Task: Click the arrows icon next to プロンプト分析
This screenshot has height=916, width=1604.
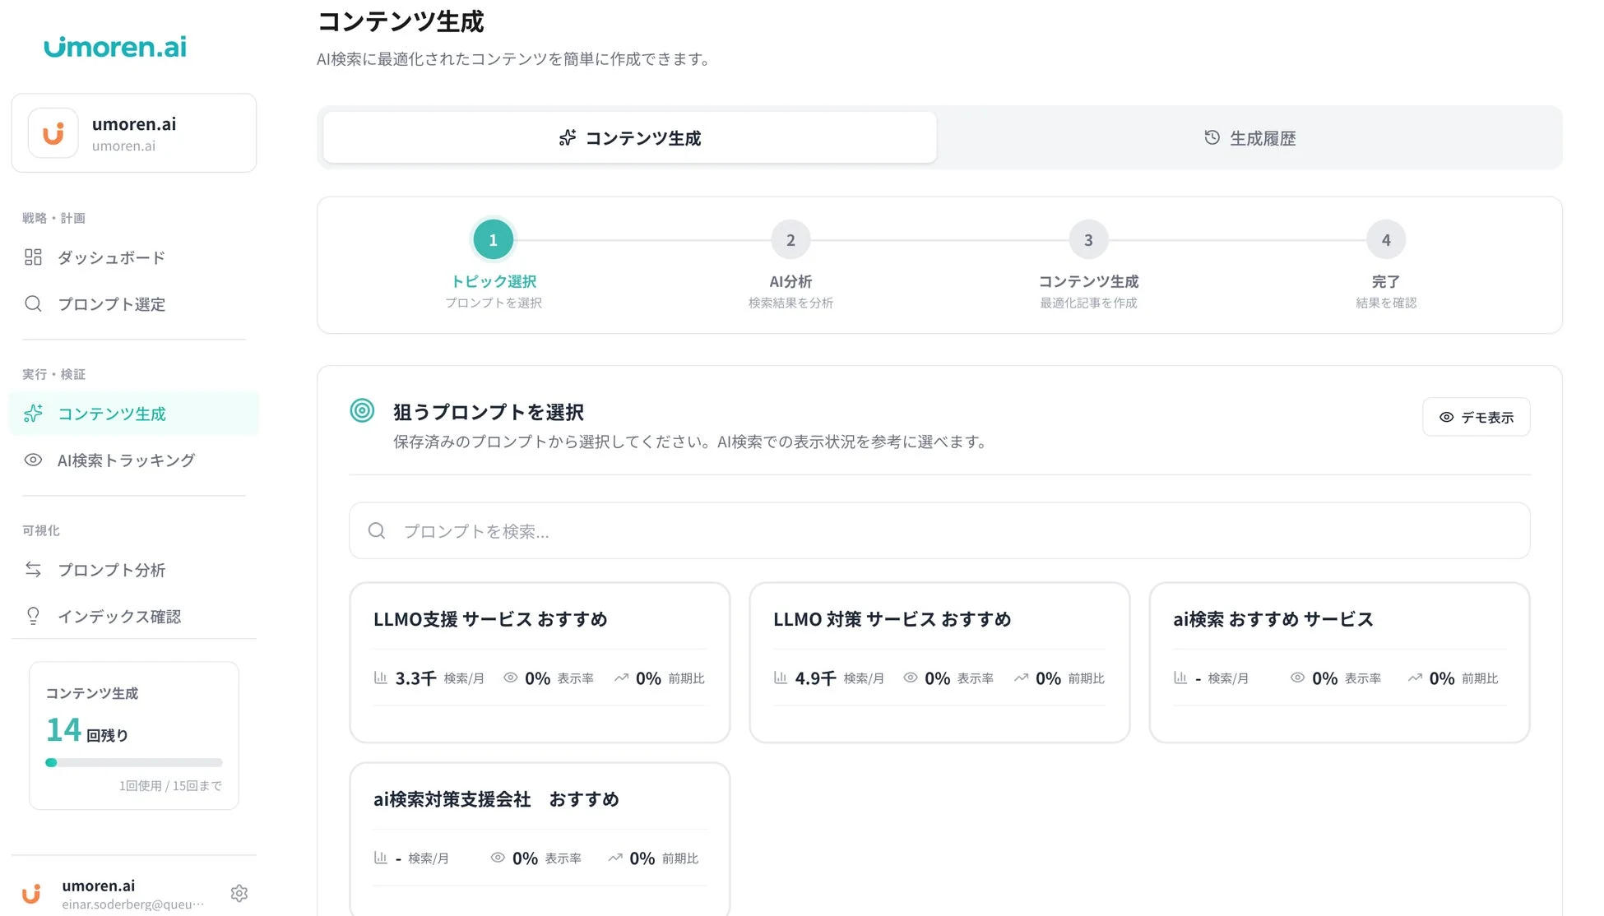Action: (33, 569)
